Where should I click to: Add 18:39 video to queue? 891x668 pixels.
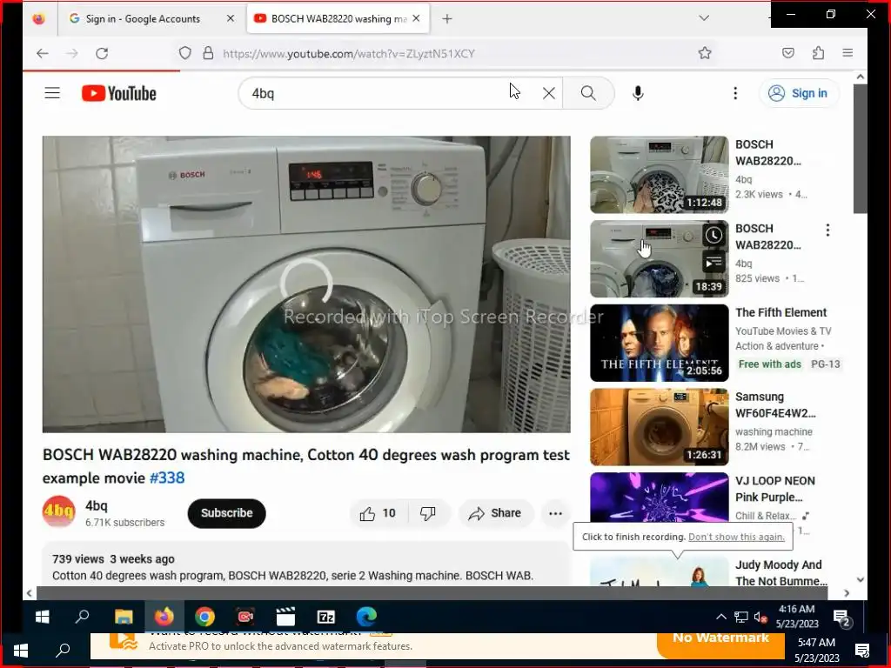click(713, 263)
